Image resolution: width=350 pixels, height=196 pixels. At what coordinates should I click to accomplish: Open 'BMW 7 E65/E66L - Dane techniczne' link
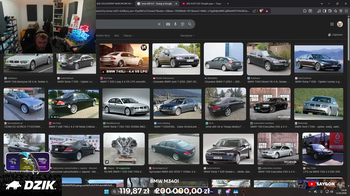(x=177, y=127)
